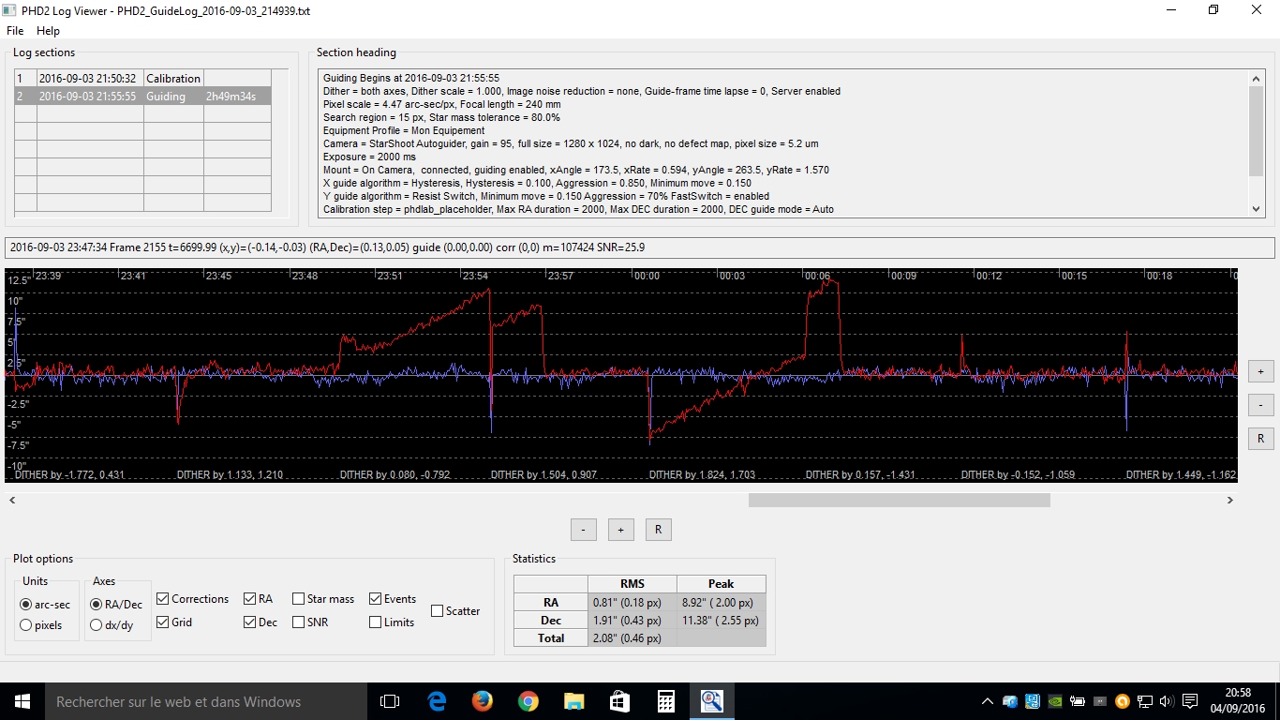Click the 'Guiding Begins at 2016-09-03 21:55:55' line
Viewport: 1280px width, 720px height.
[x=411, y=78]
